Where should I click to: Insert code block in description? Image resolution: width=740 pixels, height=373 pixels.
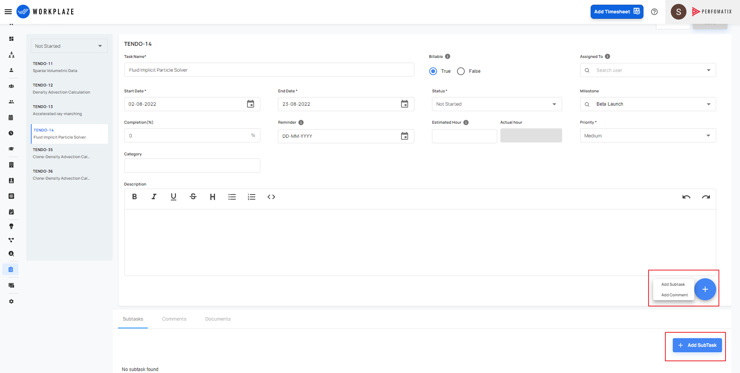[271, 197]
